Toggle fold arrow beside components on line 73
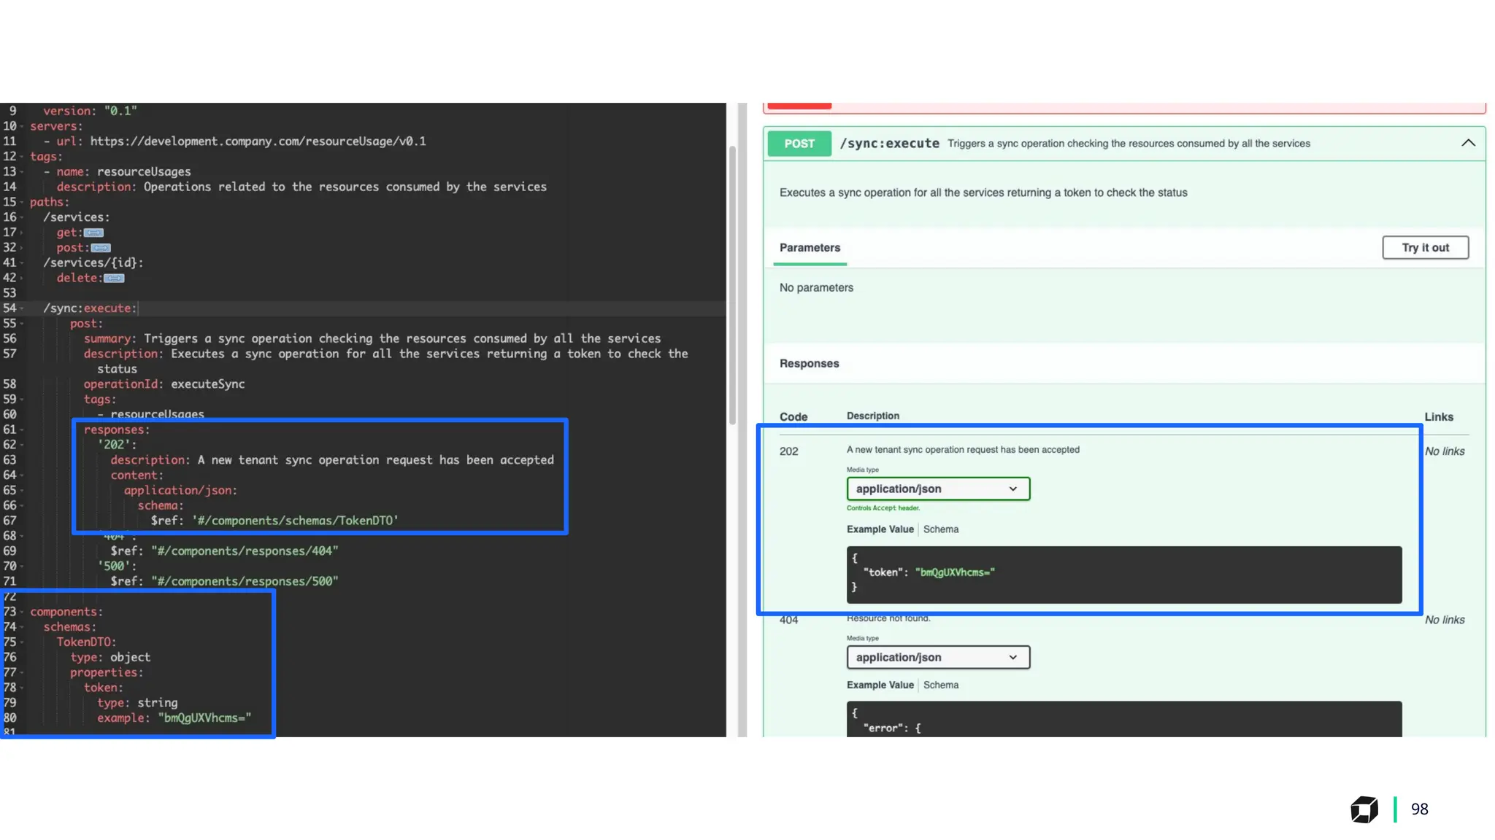Viewport: 1495px width, 840px height. click(x=22, y=612)
